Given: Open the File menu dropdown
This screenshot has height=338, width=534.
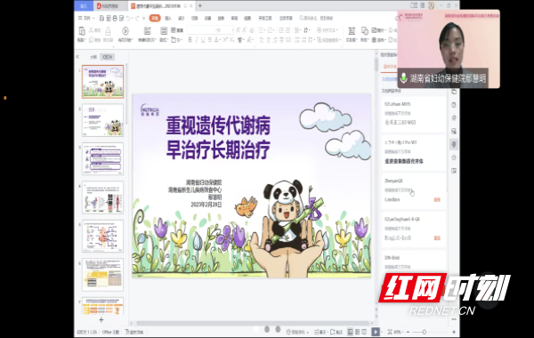Looking at the screenshot, I should 86,18.
